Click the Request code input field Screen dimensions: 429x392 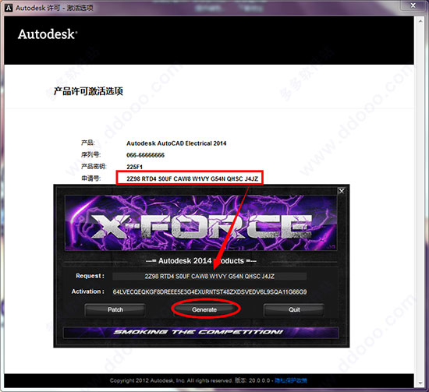click(209, 276)
